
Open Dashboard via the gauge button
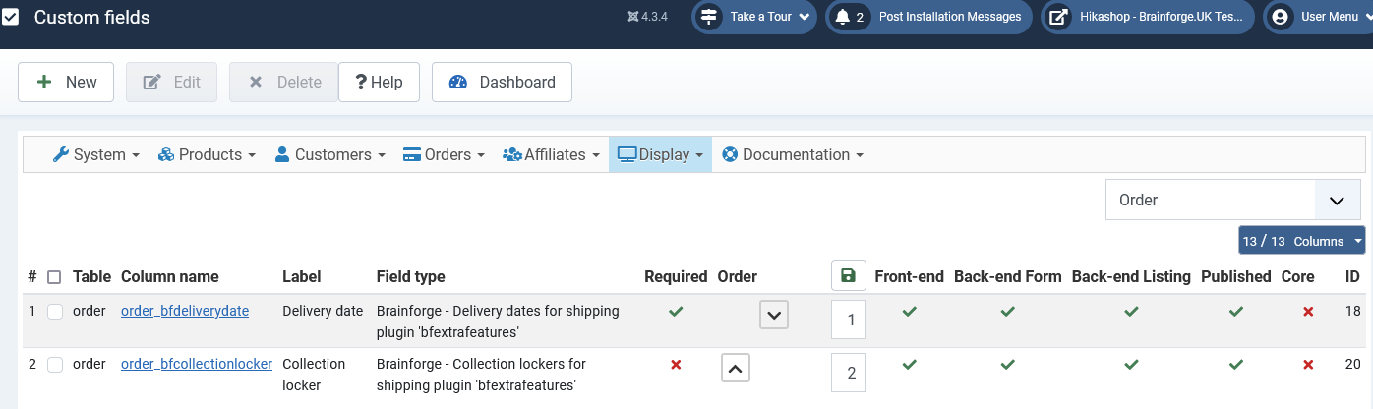point(502,83)
